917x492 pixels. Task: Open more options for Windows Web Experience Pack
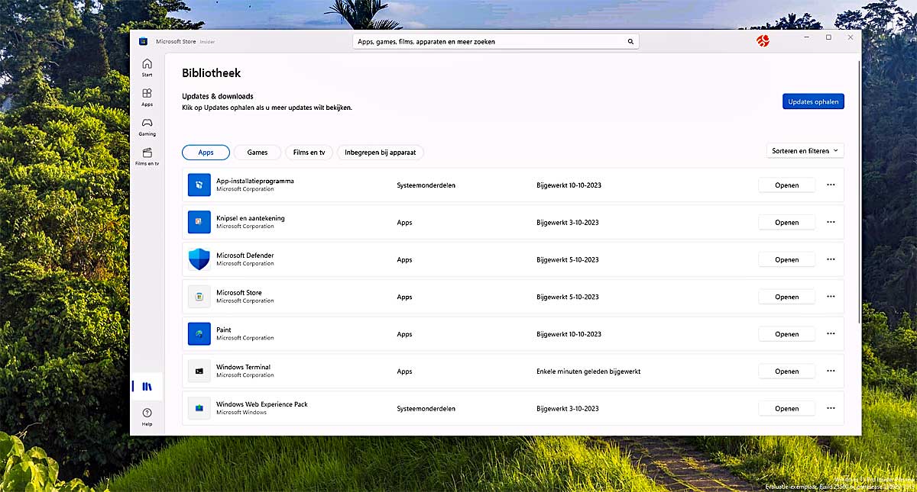tap(831, 408)
